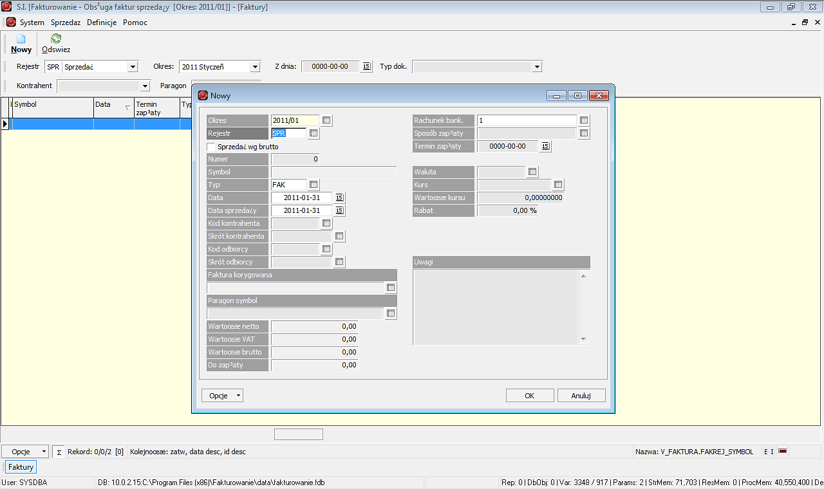Click the sum sigma icon in status bar

click(59, 452)
